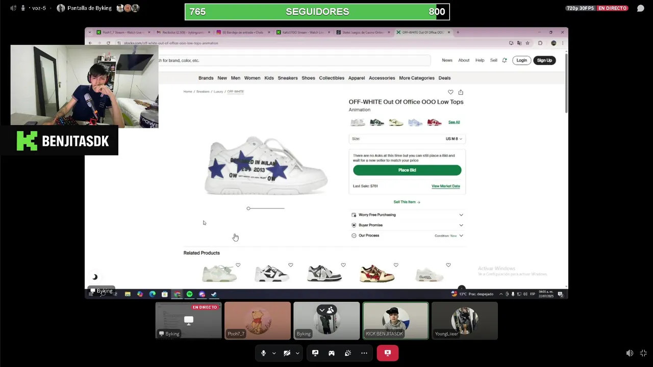Screen dimensions: 653x367
Task: Click the voz-5 voice channel speaker icon
Action: click(x=13, y=8)
